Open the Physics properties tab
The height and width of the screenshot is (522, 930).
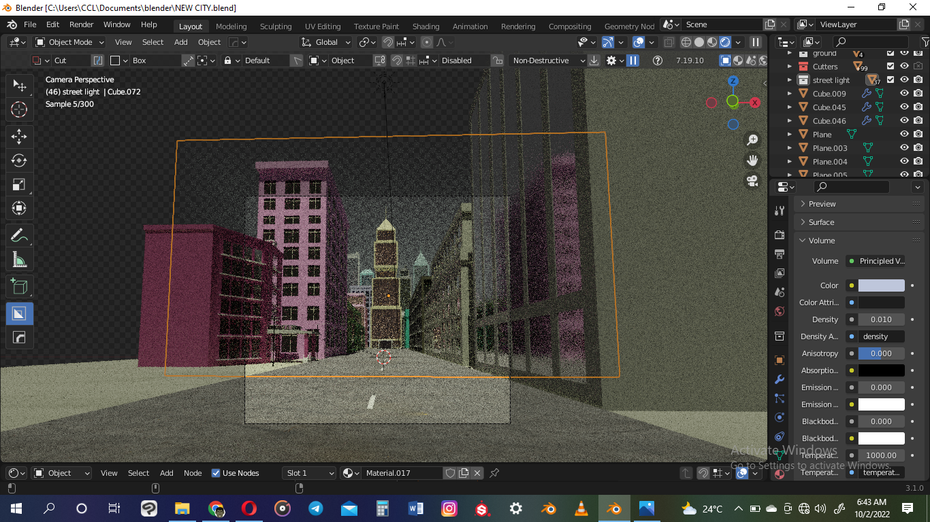[780, 417]
